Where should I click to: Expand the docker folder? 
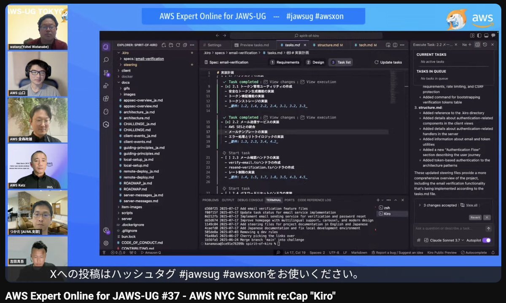(x=126, y=76)
